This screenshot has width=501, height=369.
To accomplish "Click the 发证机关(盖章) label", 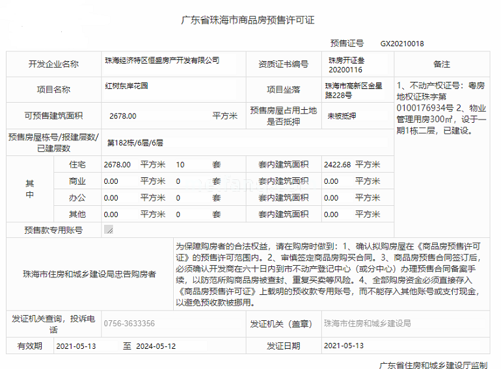I will [x=281, y=324].
